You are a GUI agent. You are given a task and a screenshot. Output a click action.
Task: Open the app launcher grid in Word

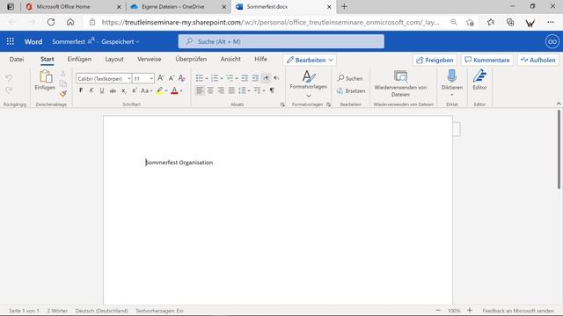tap(11, 41)
